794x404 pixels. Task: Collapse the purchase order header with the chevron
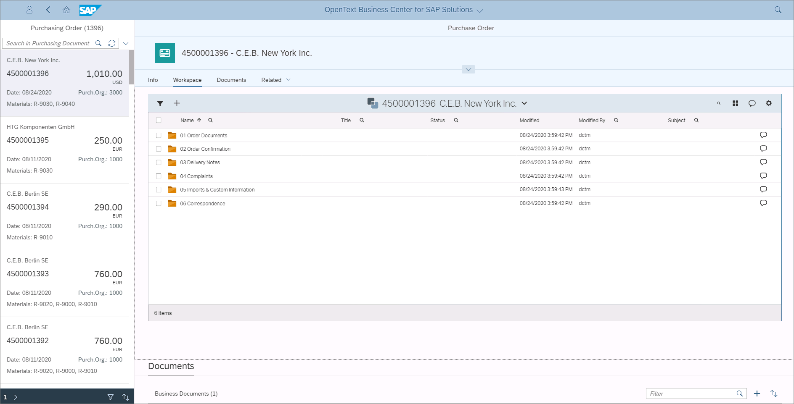[x=468, y=69]
